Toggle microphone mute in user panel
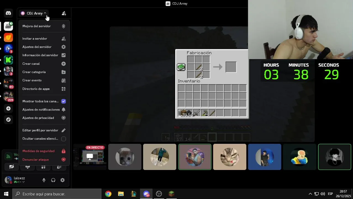The width and height of the screenshot is (353, 199). coord(44,180)
